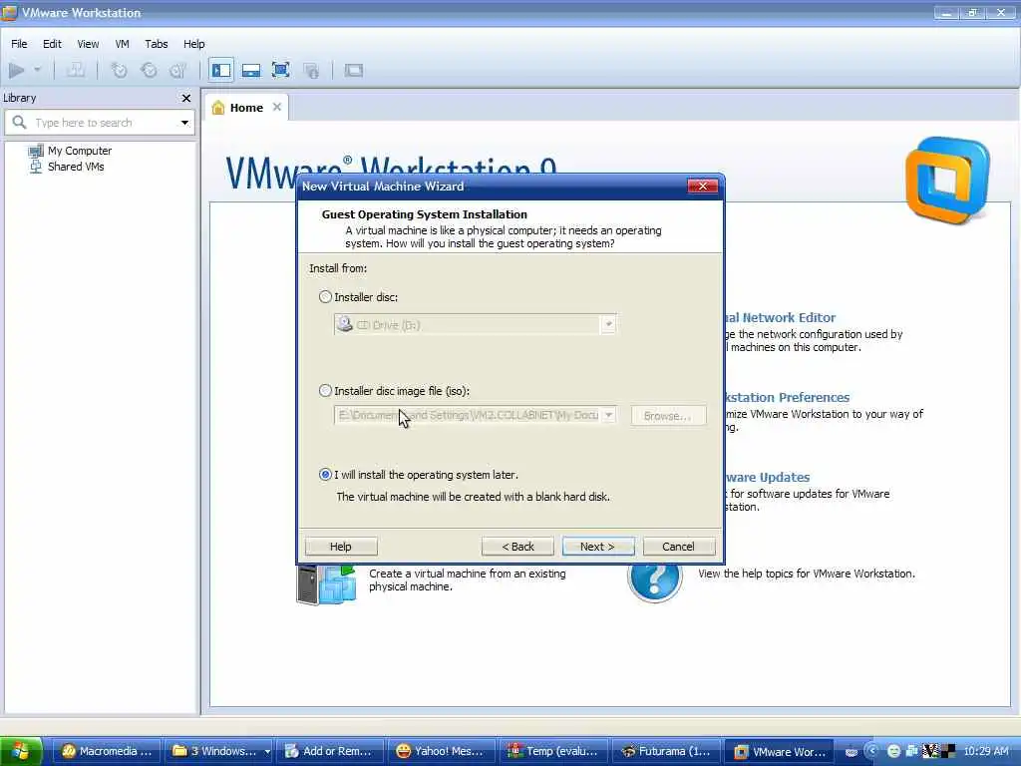Select Shared VMs in Library tree
Image resolution: width=1021 pixels, height=766 pixels.
67,167
